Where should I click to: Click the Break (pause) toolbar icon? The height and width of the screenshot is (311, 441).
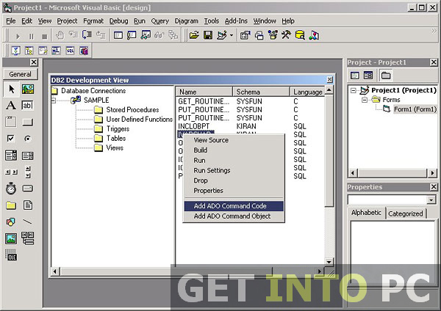click(31, 36)
